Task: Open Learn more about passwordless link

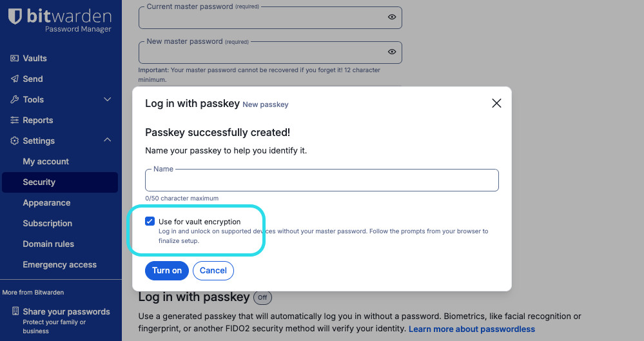Action: (x=472, y=329)
